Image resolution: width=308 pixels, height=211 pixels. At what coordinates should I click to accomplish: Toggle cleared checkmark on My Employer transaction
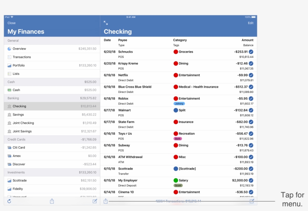point(251,181)
